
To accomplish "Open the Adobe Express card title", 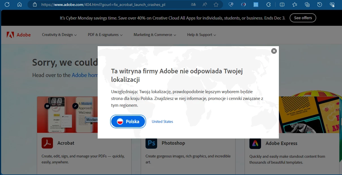I will coord(281,143).
